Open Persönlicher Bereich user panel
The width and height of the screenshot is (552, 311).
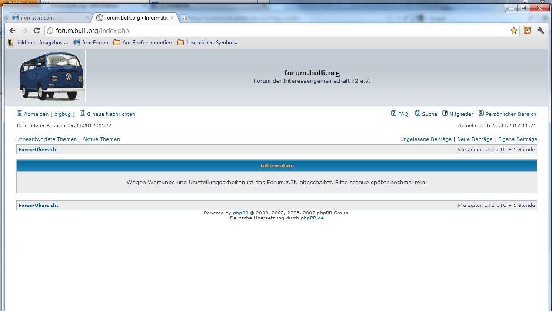507,114
